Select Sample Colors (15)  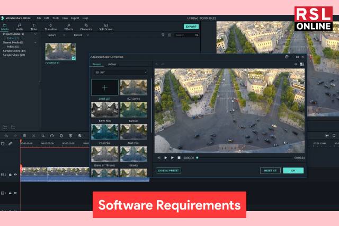pos(14,51)
